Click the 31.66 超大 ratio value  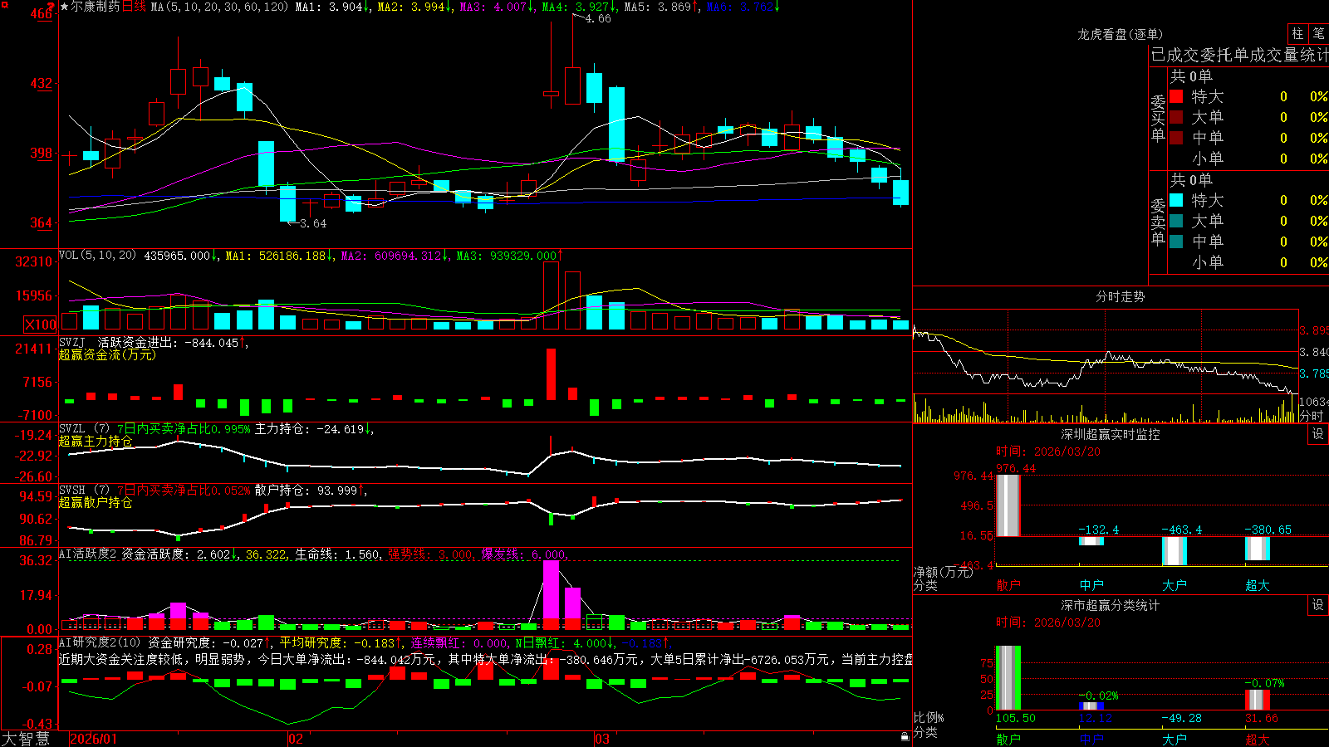[1262, 718]
